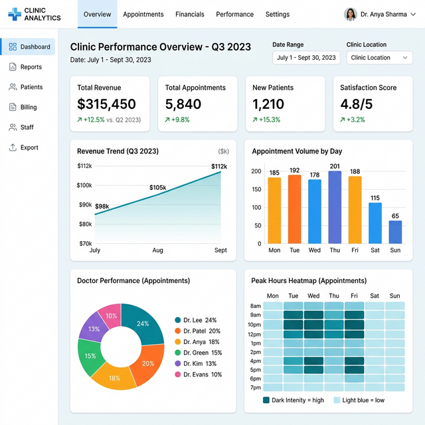Click the Reports chart-document icon
This screenshot has width=425, height=425.
[x=13, y=66]
